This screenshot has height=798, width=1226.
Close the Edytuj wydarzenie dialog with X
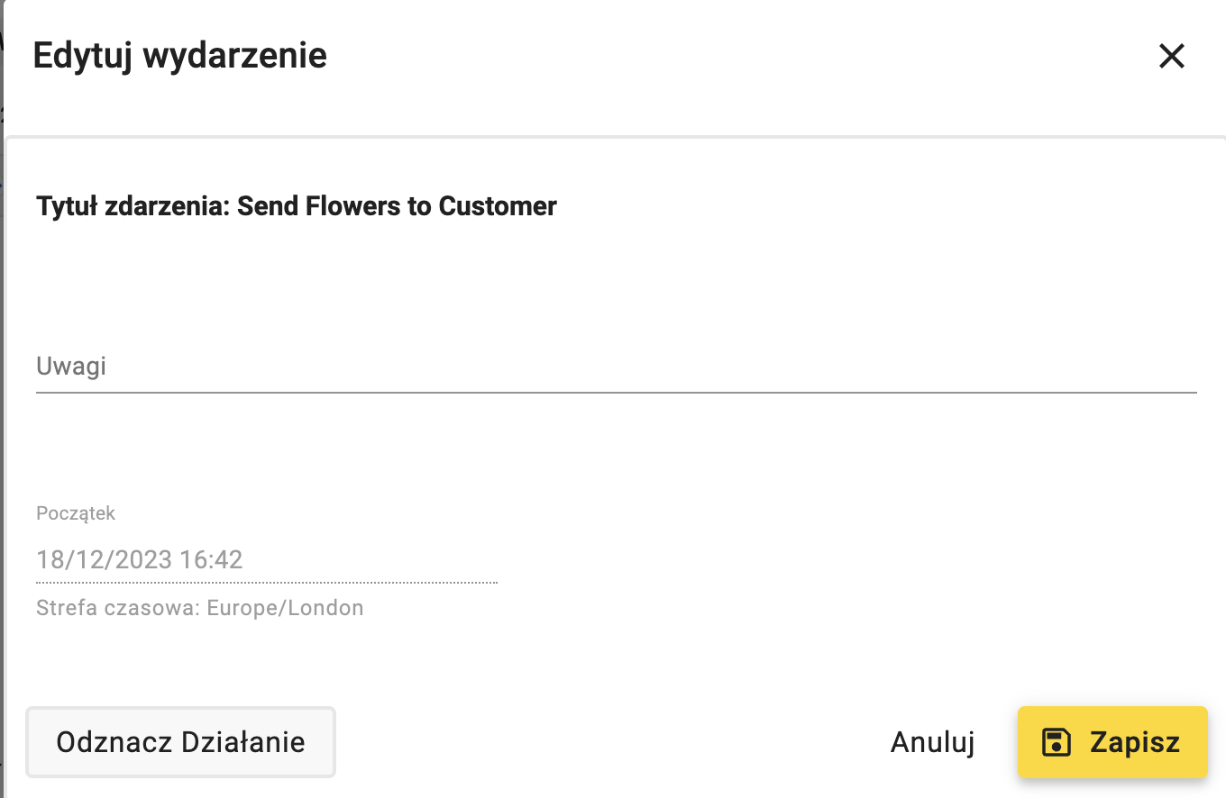point(1171,56)
